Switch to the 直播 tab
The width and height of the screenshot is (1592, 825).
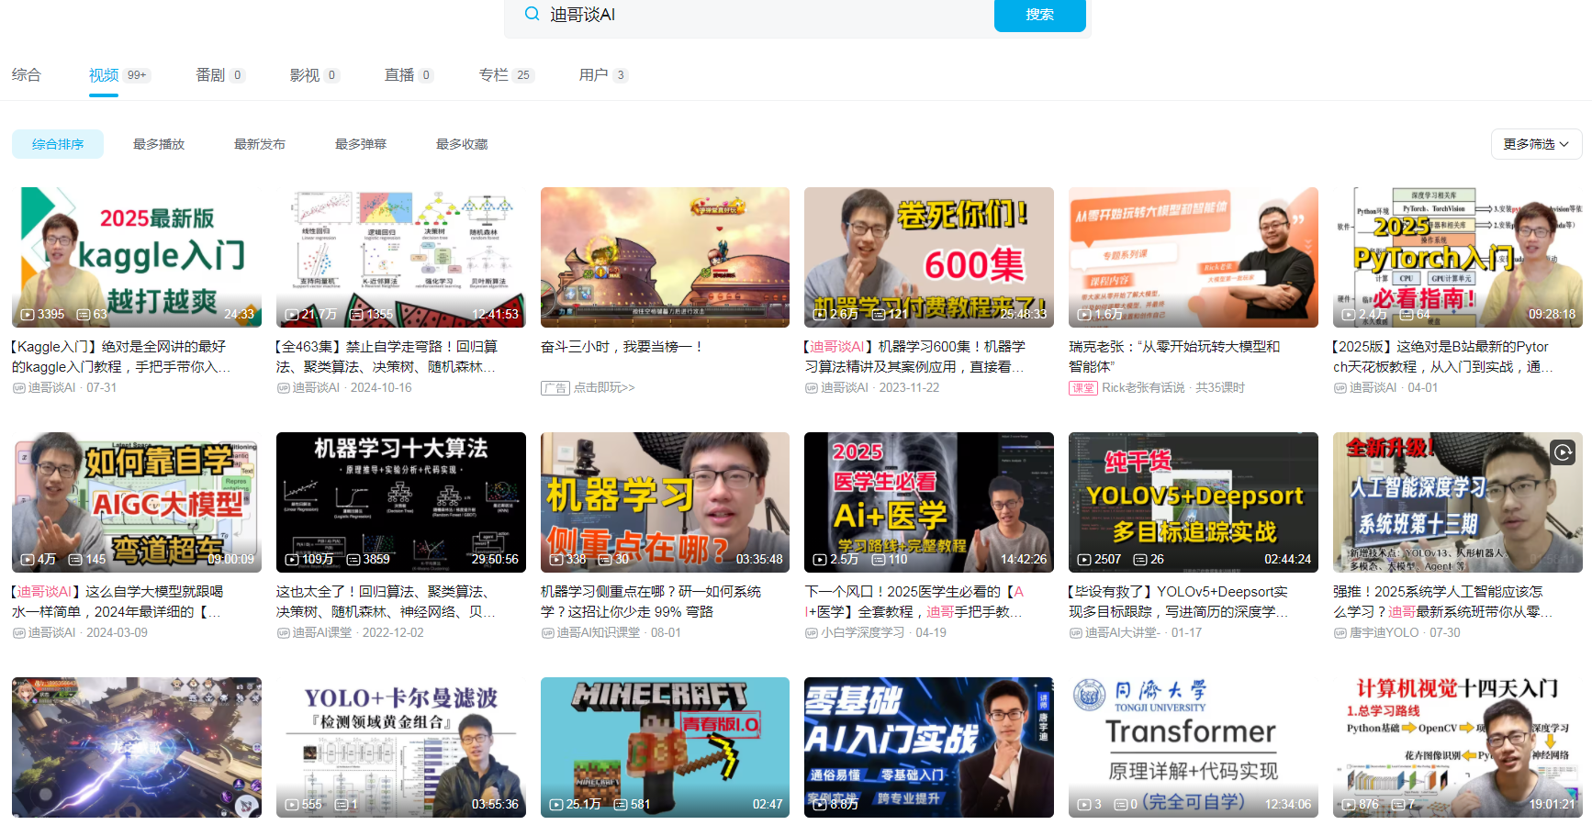[409, 75]
